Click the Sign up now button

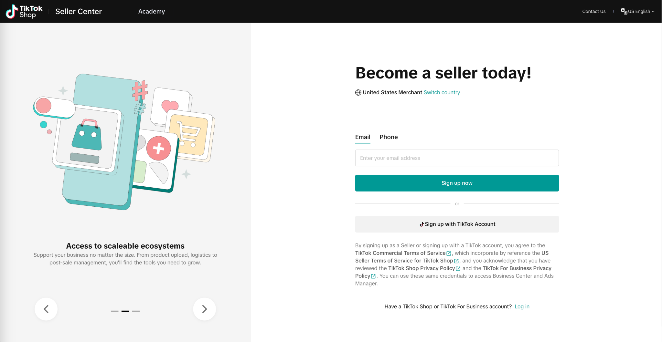coord(457,183)
